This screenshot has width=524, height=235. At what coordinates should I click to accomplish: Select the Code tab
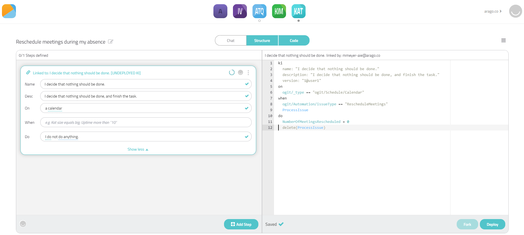294,41
